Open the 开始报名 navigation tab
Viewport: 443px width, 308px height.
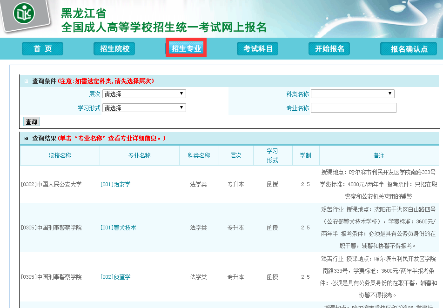point(329,48)
